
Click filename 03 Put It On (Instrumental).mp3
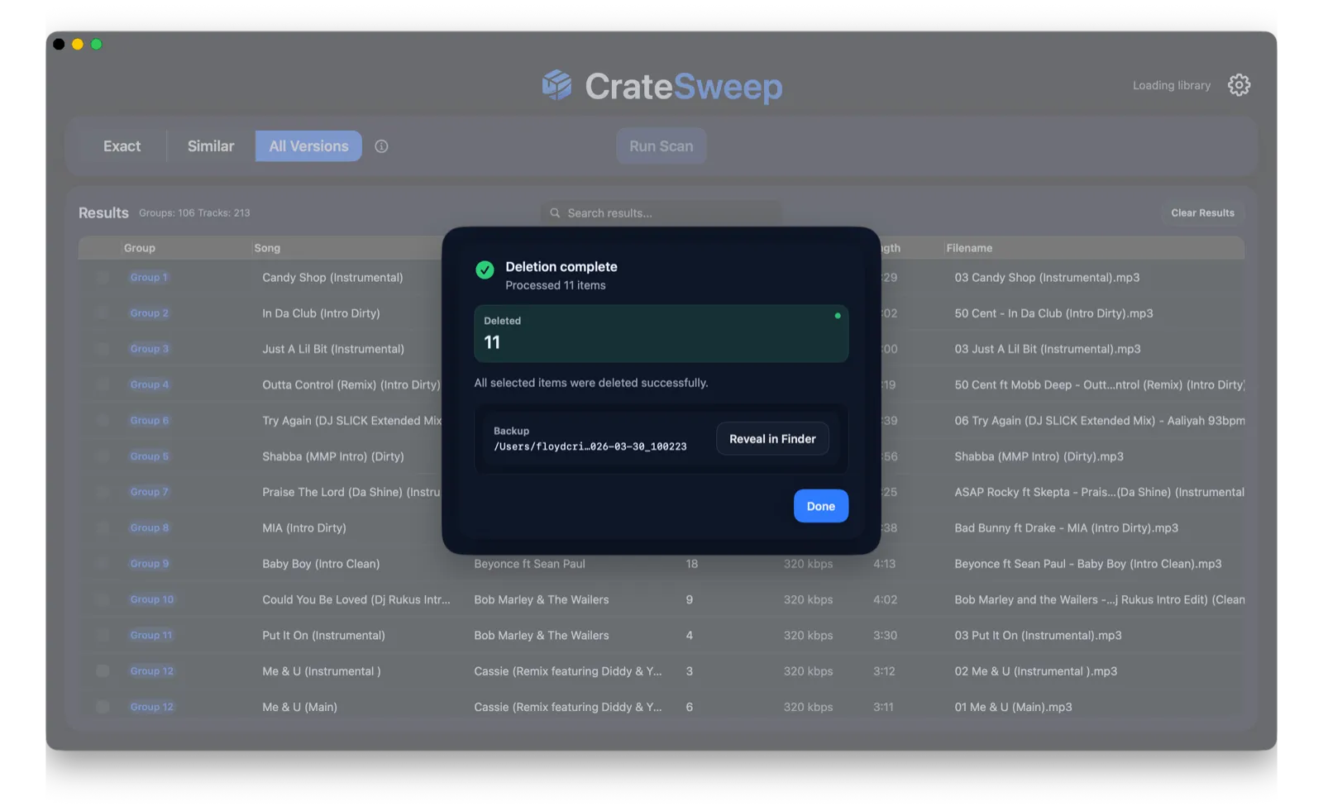[x=1038, y=635]
